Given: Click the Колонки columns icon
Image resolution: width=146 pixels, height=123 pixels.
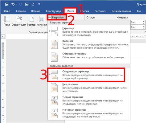Looking at the screenshot, I should [42, 19].
